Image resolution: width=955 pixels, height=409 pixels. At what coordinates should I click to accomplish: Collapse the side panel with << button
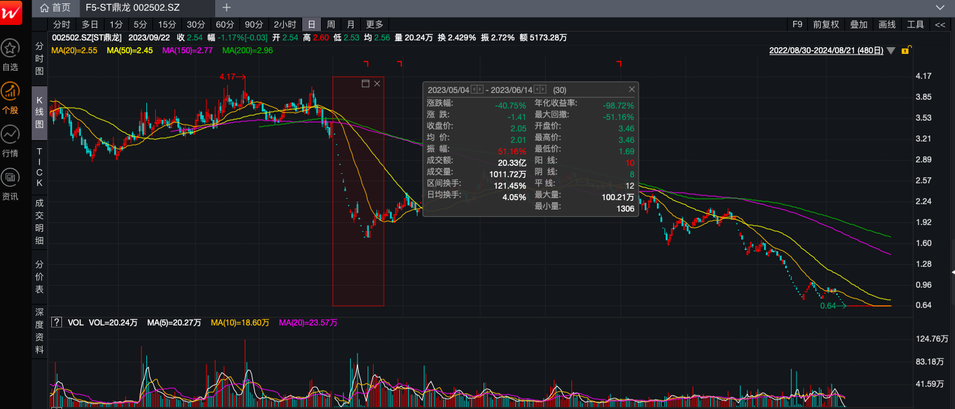[939, 24]
